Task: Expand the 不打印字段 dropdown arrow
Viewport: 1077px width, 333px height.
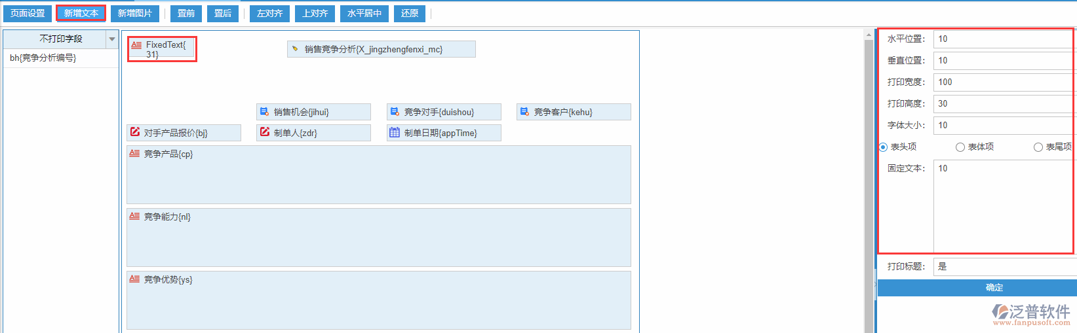Action: 112,39
